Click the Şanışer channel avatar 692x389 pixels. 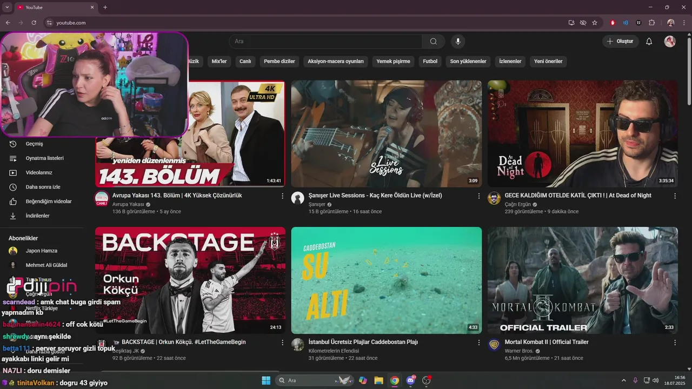tap(298, 198)
